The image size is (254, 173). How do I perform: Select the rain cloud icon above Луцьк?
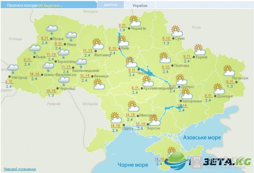[x=52, y=30]
